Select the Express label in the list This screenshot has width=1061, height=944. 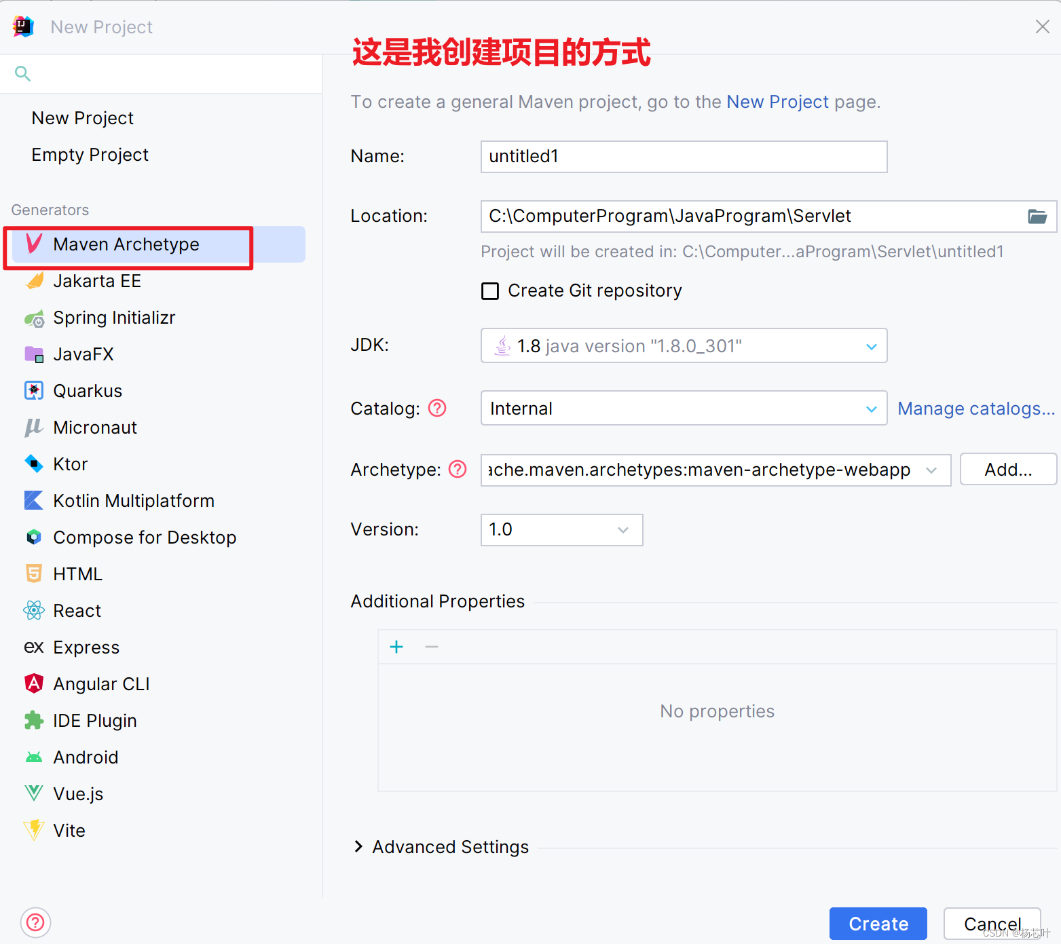[86, 647]
